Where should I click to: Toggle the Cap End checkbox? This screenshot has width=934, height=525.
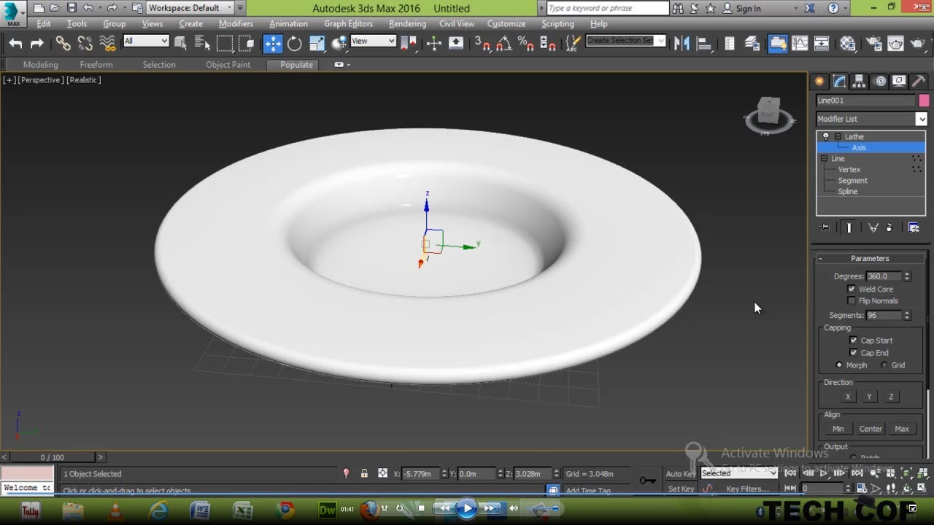(854, 352)
